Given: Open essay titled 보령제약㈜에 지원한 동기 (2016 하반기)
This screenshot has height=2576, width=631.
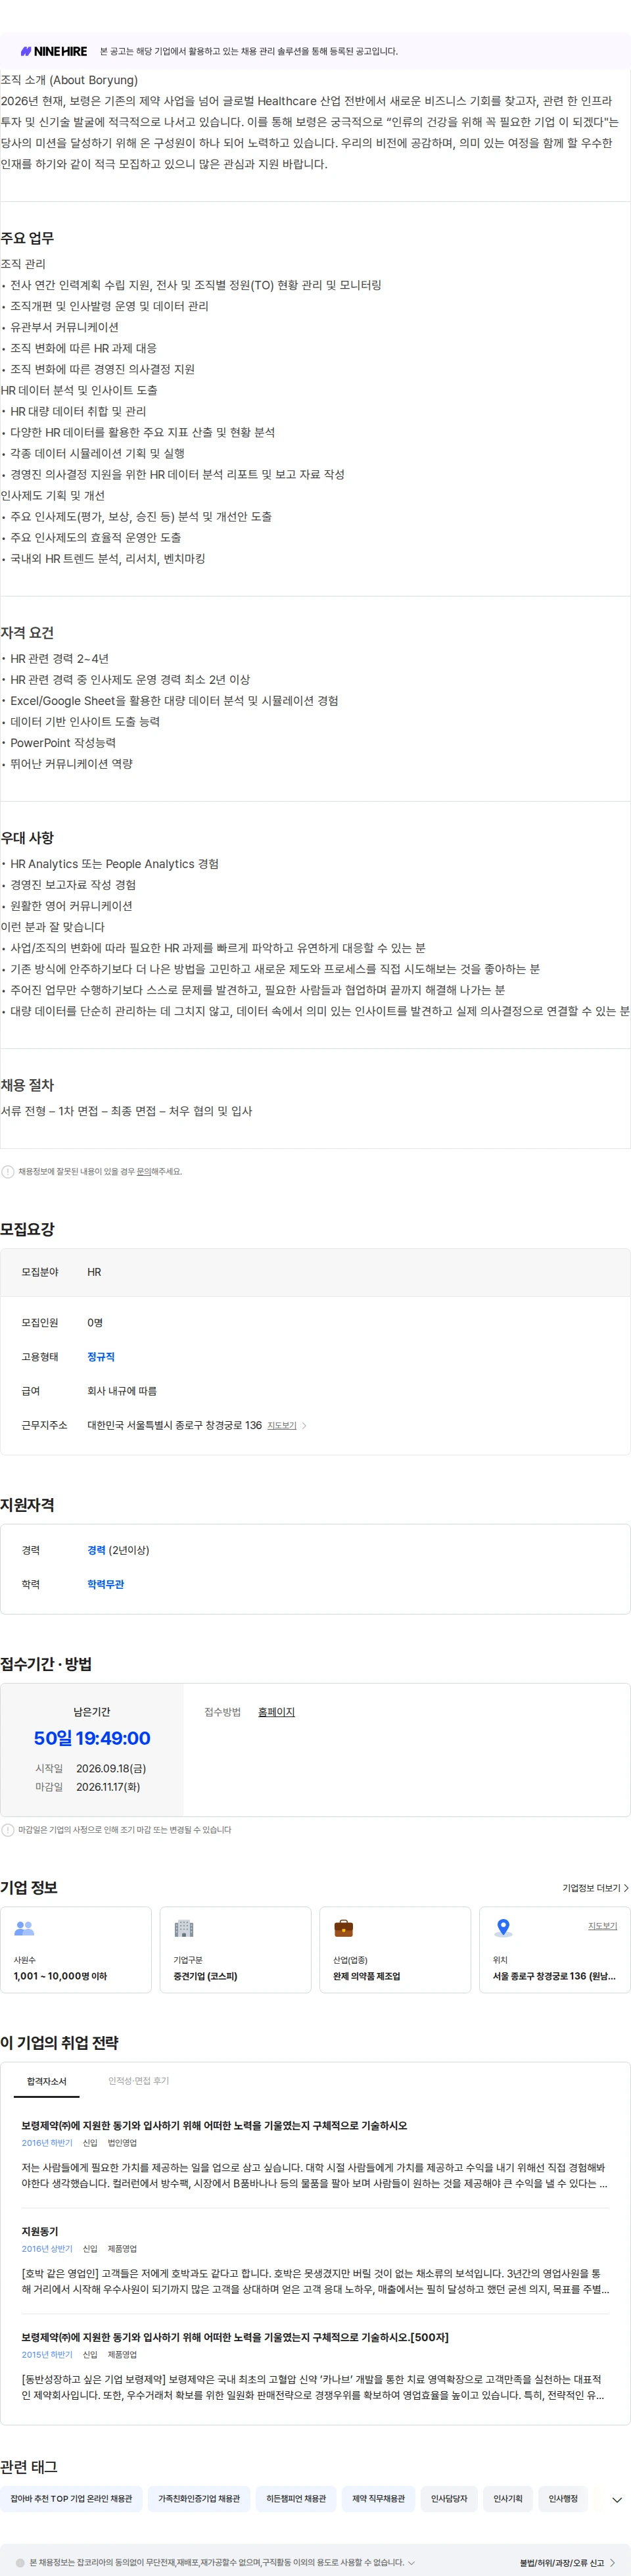Looking at the screenshot, I should pyautogui.click(x=214, y=2126).
